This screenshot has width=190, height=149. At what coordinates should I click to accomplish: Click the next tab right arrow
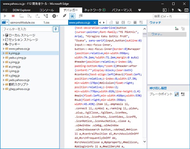(104, 23)
